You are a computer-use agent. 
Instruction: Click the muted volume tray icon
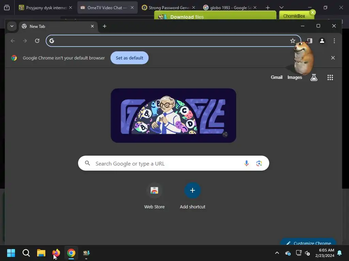tap(307, 253)
